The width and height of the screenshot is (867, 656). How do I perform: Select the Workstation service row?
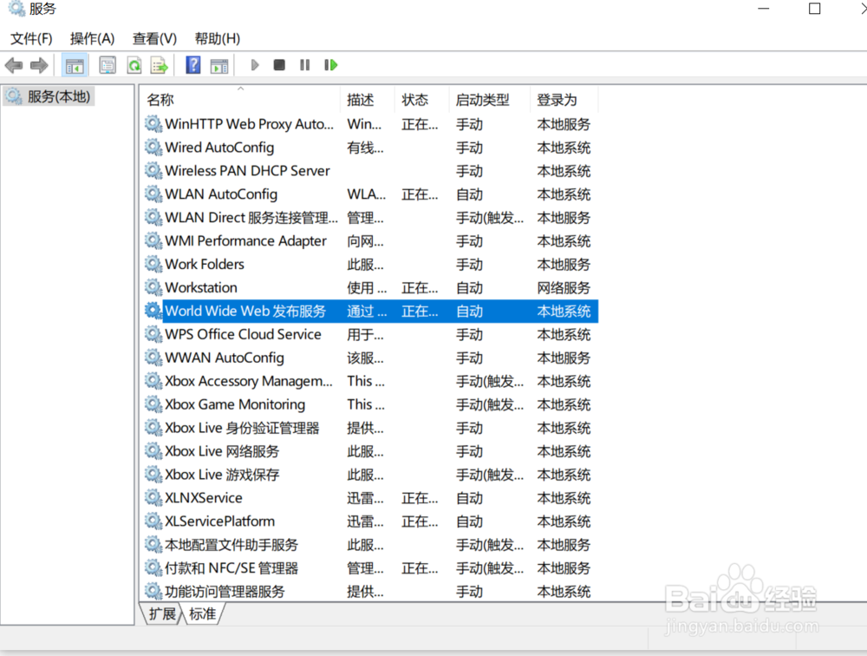(371, 287)
